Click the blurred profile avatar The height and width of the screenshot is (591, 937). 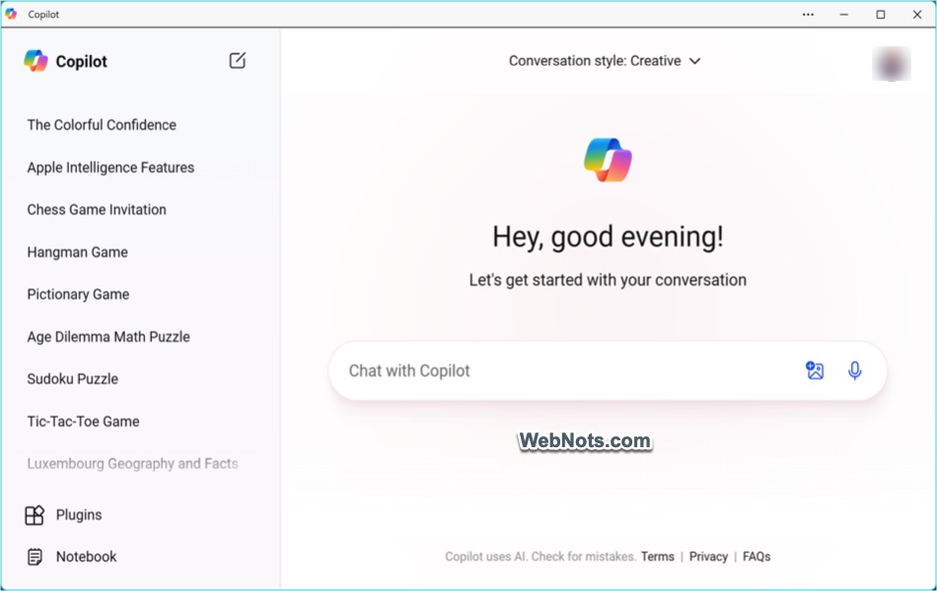(x=891, y=63)
